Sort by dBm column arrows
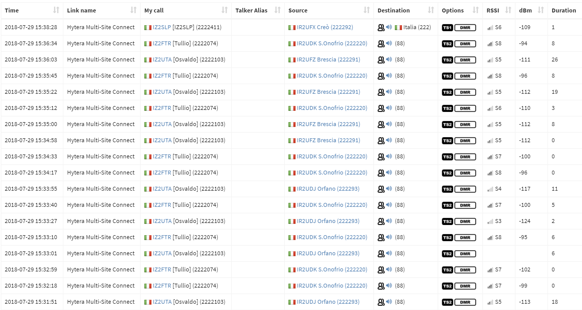Viewport: 582px width, 310px height. pos(541,10)
